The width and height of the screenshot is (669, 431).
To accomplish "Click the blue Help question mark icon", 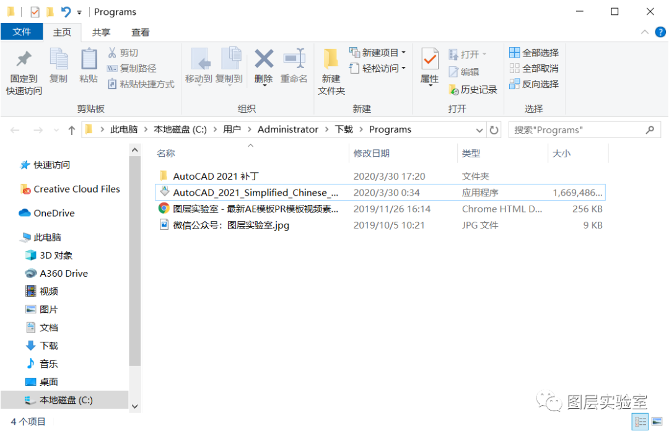I will [x=660, y=32].
